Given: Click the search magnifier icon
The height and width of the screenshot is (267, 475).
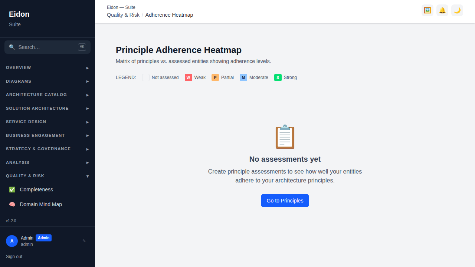Looking at the screenshot, I should coord(12,47).
